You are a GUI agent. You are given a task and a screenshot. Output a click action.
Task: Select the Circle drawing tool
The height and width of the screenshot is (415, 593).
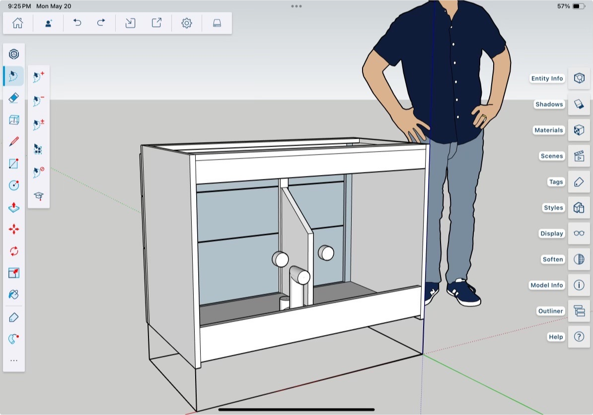point(14,185)
